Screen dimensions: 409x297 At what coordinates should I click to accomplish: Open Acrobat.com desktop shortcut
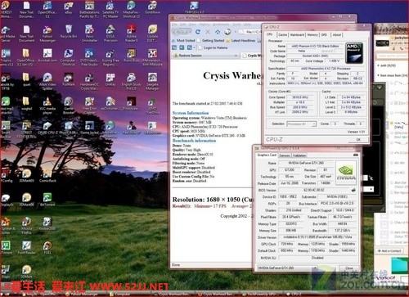[47, 55]
